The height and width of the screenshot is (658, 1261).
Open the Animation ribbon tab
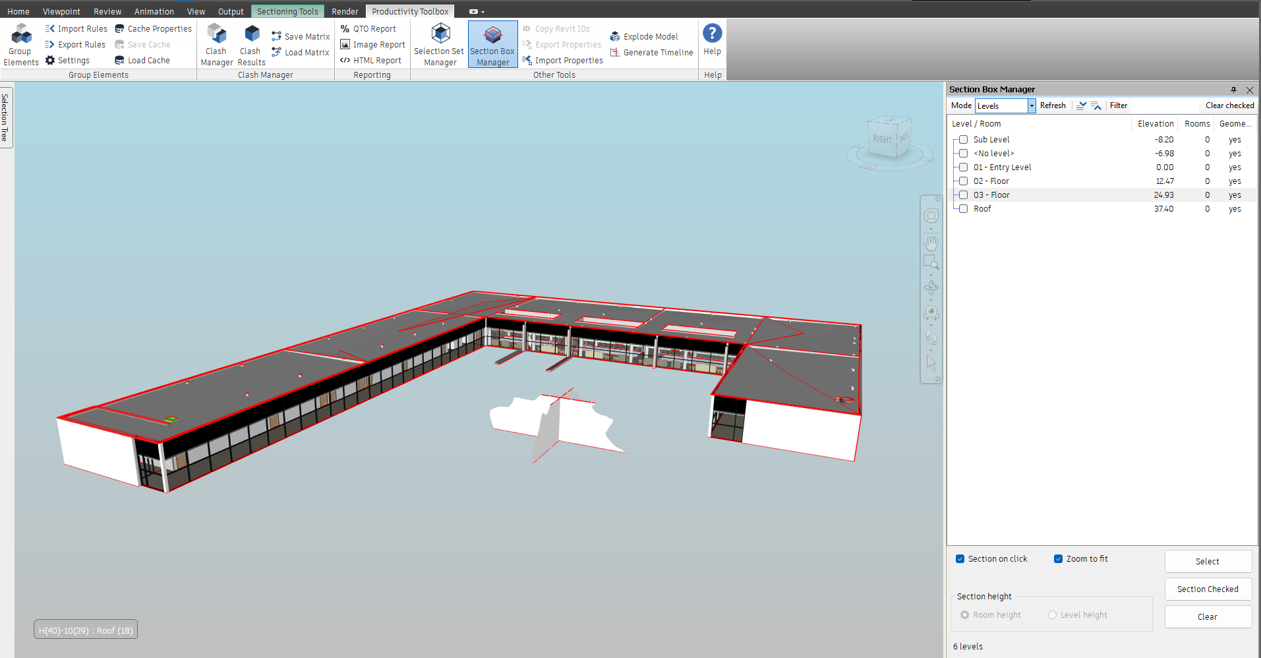(x=154, y=12)
